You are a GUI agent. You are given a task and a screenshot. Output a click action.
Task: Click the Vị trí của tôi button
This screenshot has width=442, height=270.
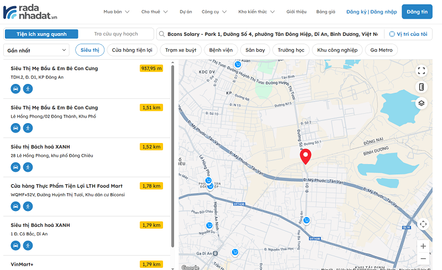tap(408, 34)
